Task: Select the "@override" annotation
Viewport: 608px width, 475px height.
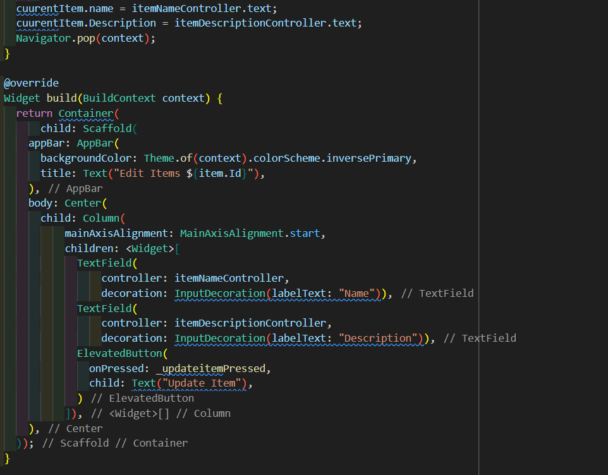Action: click(x=31, y=82)
